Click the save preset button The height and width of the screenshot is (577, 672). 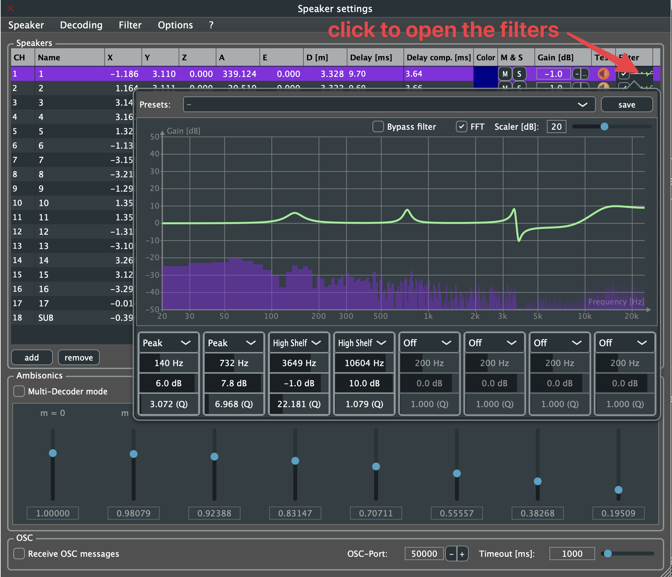pos(626,105)
